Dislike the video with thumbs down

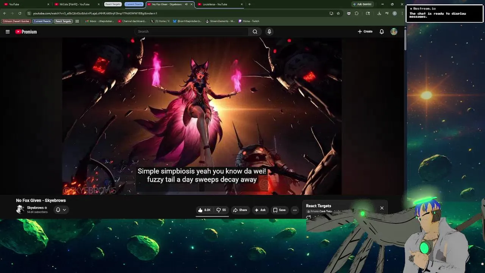pyautogui.click(x=221, y=210)
